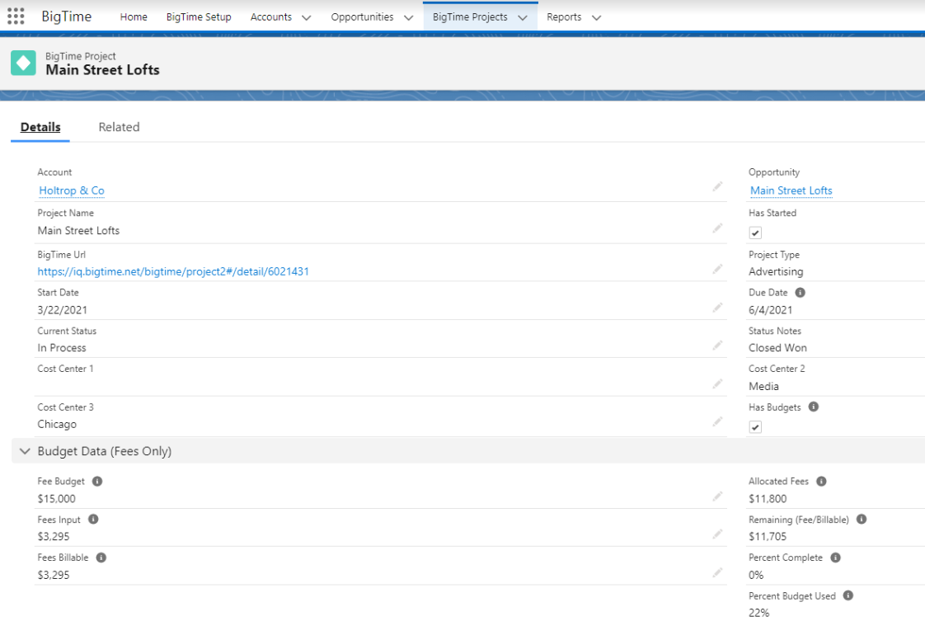The height and width of the screenshot is (621, 925).
Task: Switch to the Related tab
Action: [x=120, y=127]
